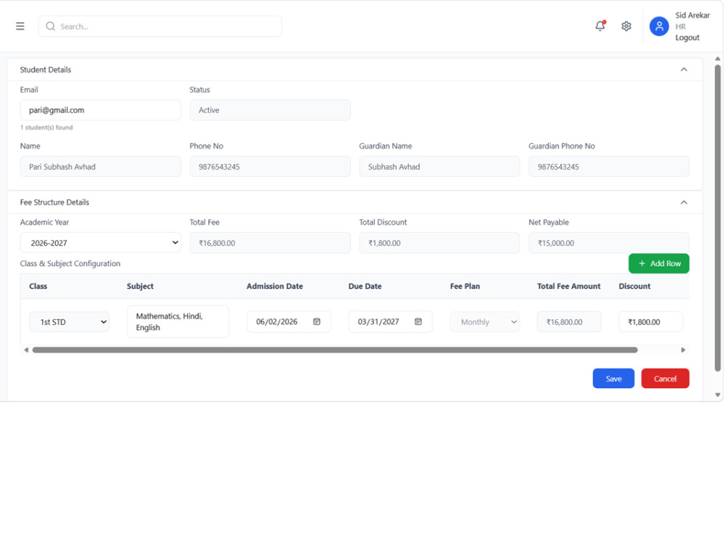Click the student Phone No field
The image size is (725, 544).
pyautogui.click(x=270, y=167)
